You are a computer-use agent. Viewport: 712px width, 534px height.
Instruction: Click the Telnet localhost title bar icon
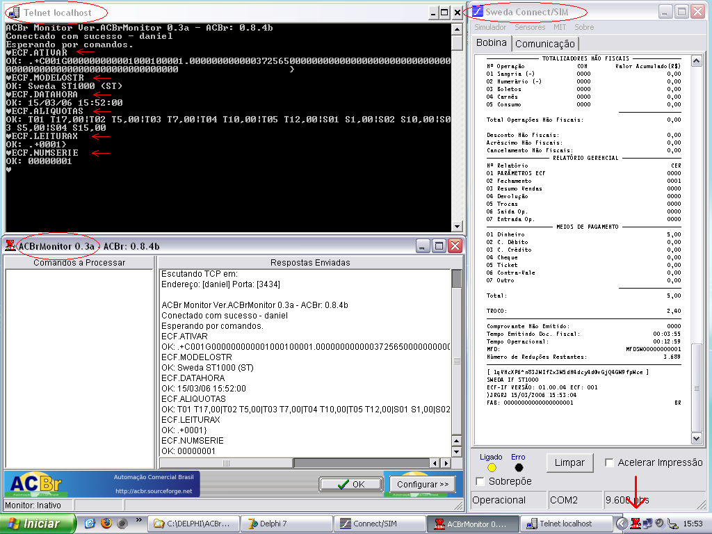click(x=13, y=13)
